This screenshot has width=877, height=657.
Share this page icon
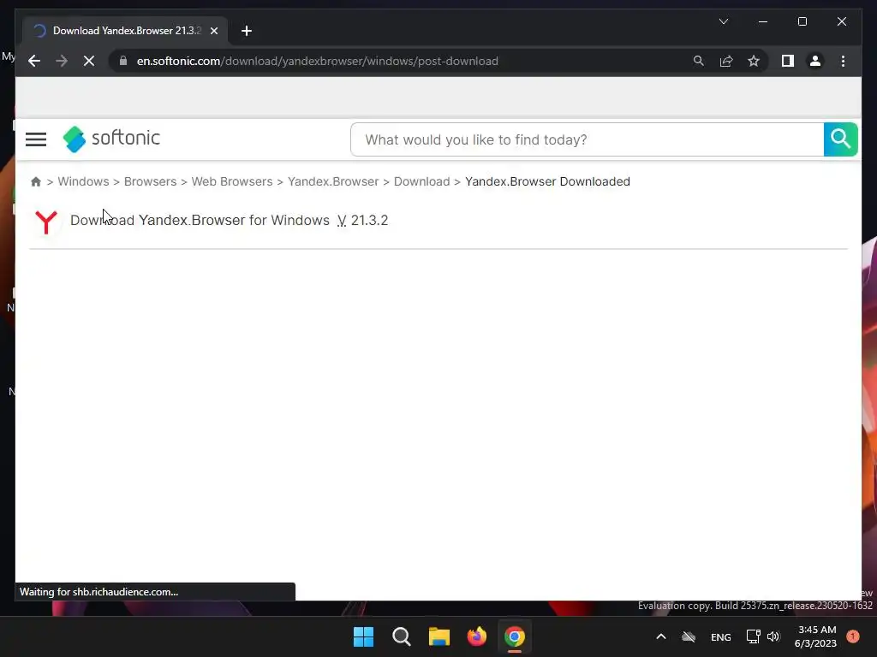coord(726,61)
